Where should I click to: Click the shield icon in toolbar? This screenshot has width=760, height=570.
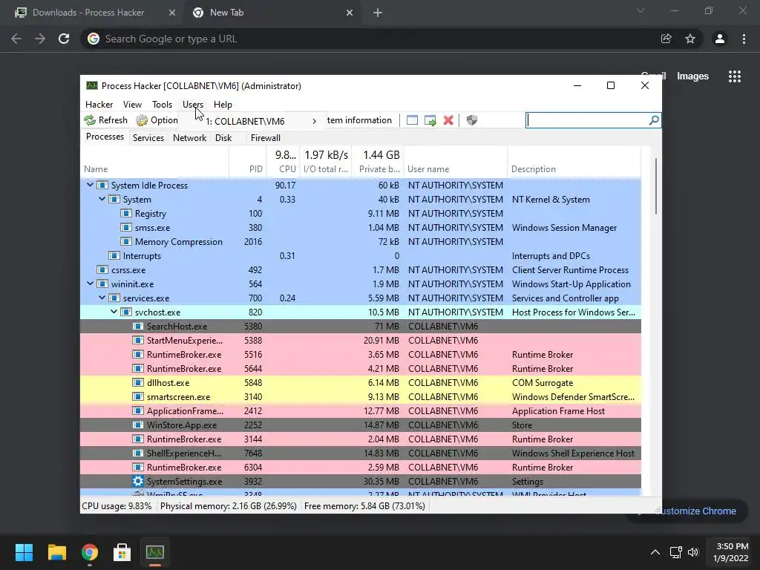click(x=471, y=120)
